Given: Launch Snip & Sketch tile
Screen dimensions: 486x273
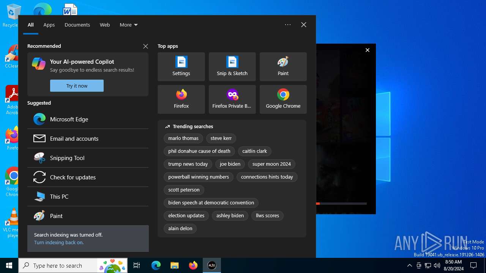Looking at the screenshot, I should tap(232, 67).
